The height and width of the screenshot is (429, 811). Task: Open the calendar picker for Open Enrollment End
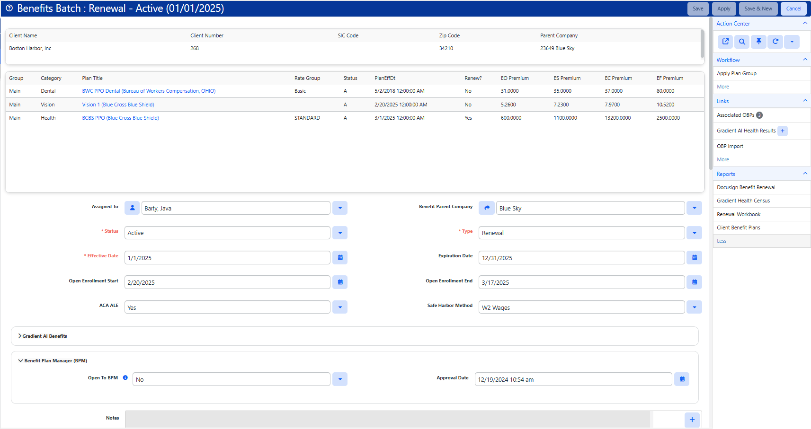point(694,282)
